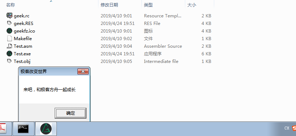Click the Sogou input method tray icon
The image size is (296, 136).
click(294, 128)
